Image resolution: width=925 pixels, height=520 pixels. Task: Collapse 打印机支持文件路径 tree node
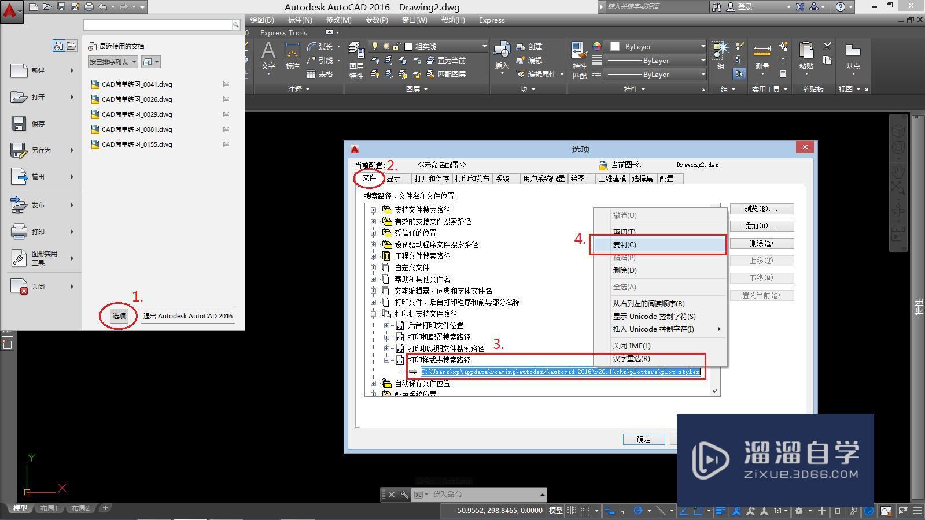374,314
